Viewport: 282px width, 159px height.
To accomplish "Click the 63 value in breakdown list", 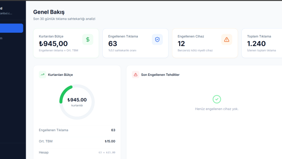I will click(113, 130).
